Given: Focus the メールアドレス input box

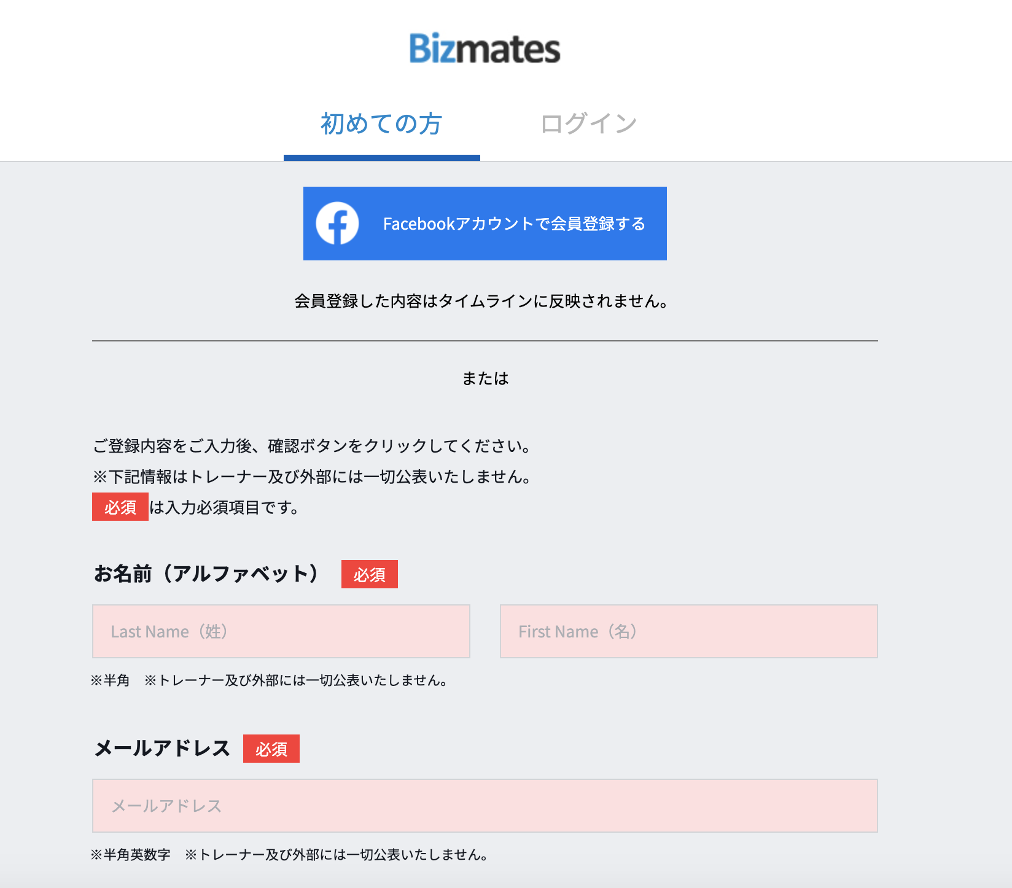Looking at the screenshot, I should (x=485, y=806).
